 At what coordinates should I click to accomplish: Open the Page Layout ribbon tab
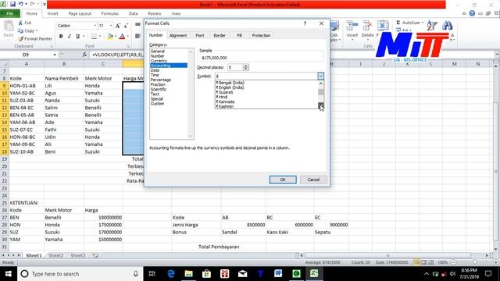80,14
